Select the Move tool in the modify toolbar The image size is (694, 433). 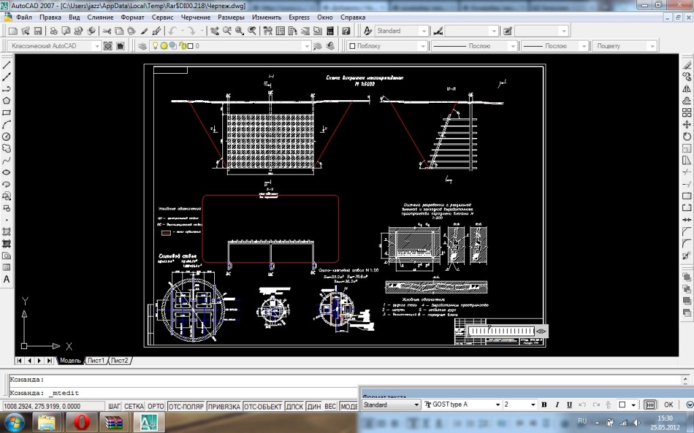coord(687,124)
